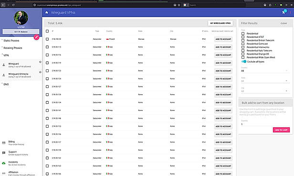Viewport: 294px width, 176px height.
Task: Go to the home icon beside Wireguard VPNs
Action: tap(47, 12)
